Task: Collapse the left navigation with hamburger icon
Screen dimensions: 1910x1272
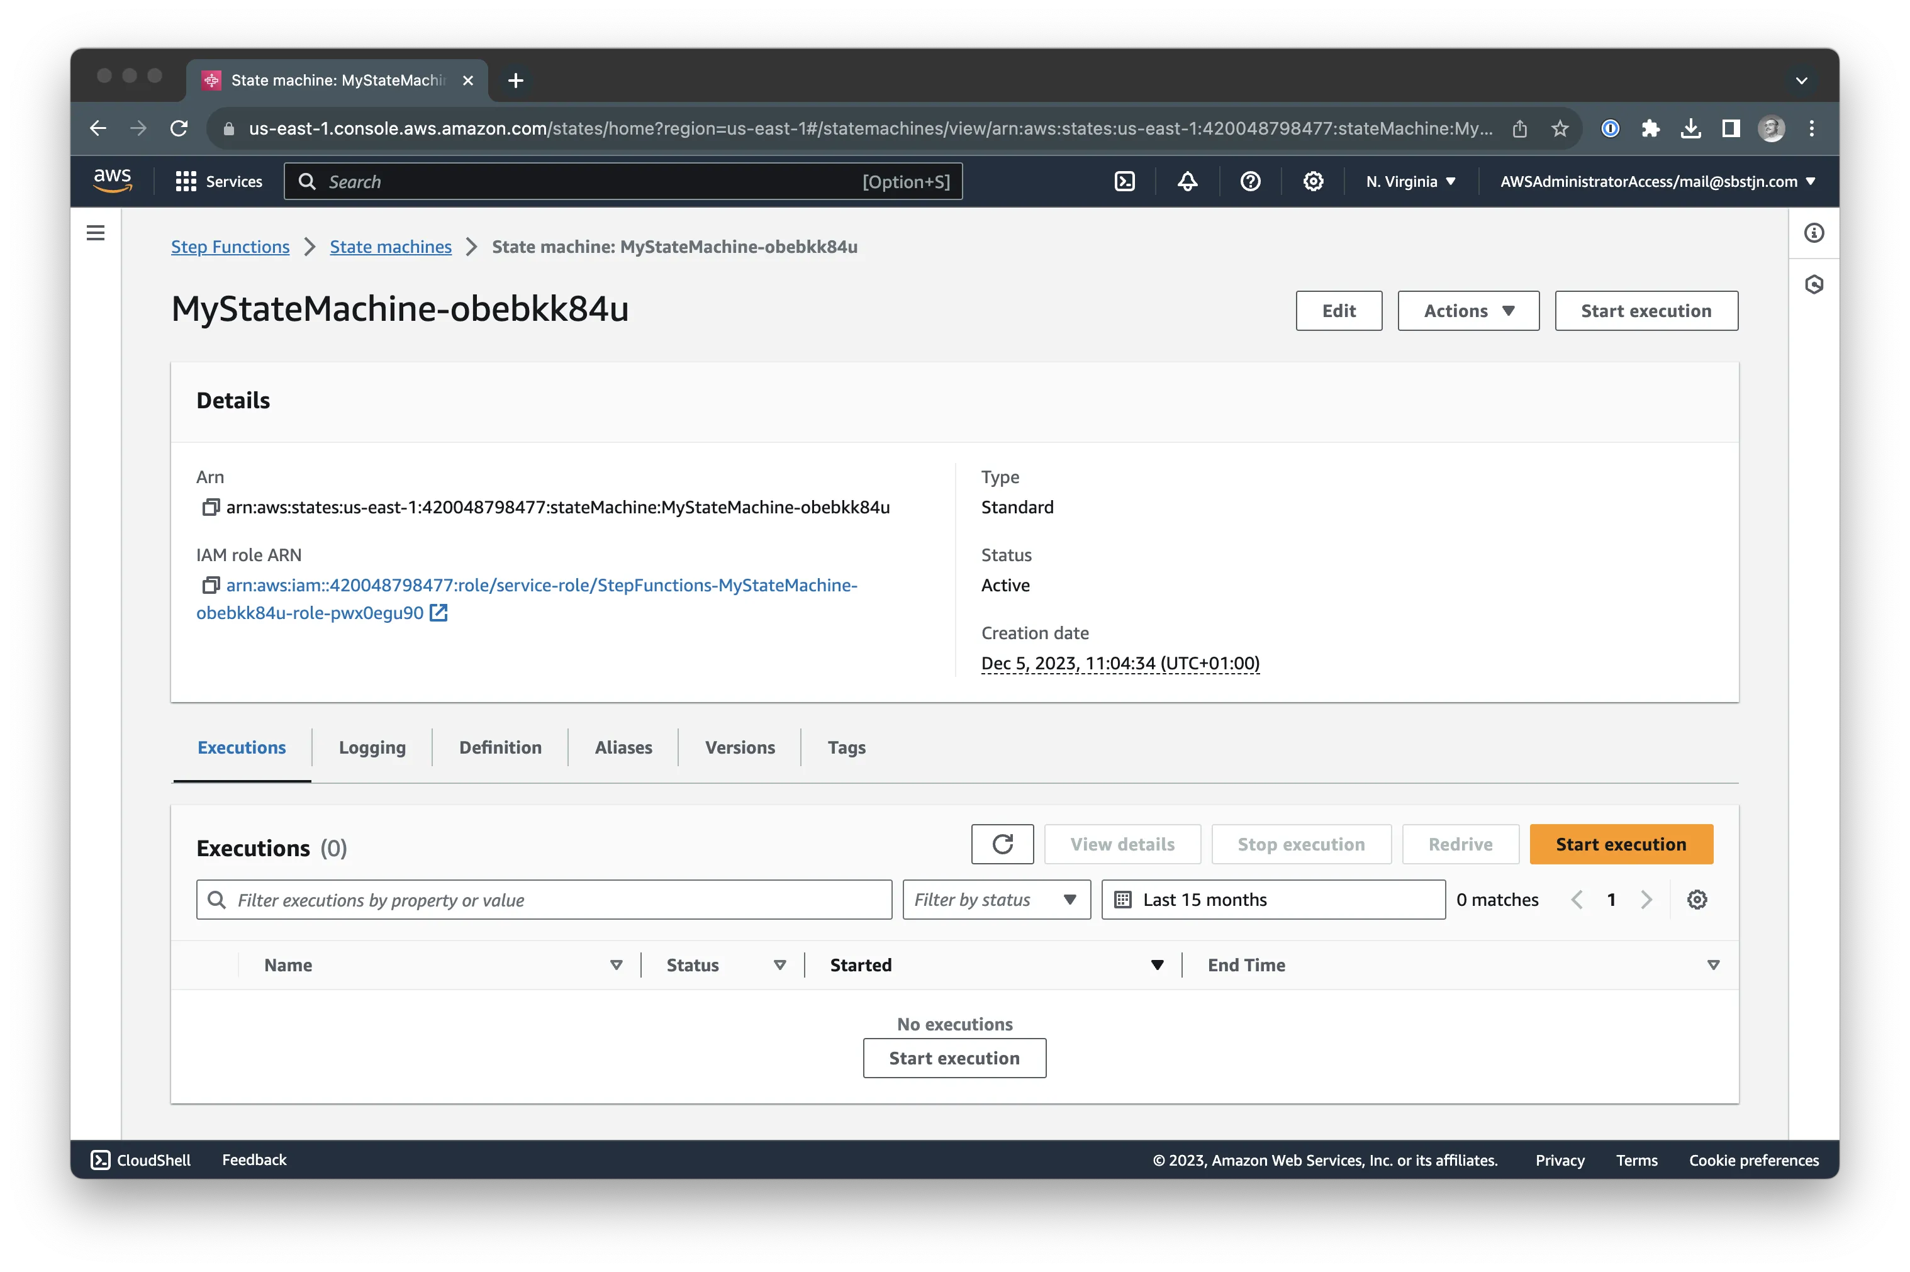Action: coord(96,233)
